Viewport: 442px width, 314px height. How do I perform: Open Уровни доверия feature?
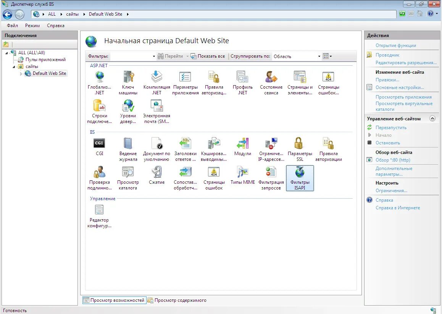click(128, 112)
